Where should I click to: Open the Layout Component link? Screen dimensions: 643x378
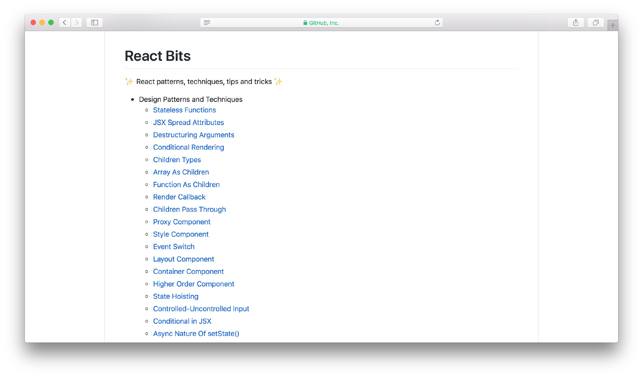coord(183,259)
